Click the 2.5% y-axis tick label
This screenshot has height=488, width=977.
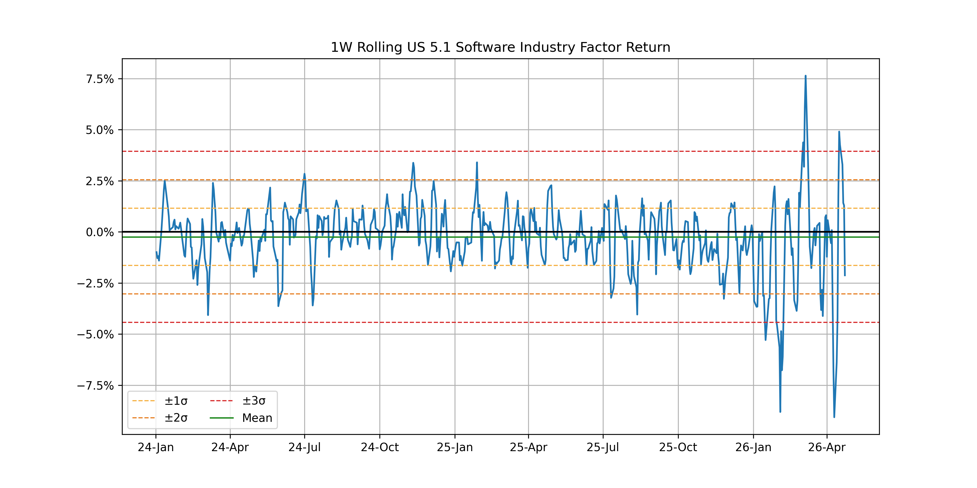[100, 181]
